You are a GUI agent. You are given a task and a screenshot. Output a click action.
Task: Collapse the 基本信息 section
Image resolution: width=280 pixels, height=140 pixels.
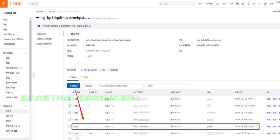[x=68, y=34]
